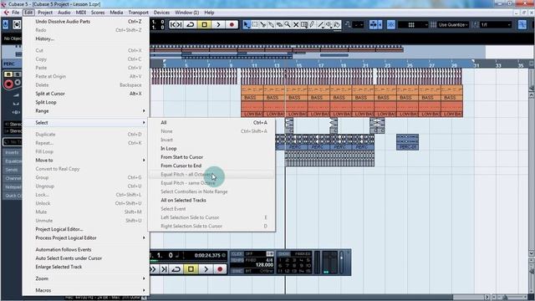Start Play on floating transport panel

[206, 269]
